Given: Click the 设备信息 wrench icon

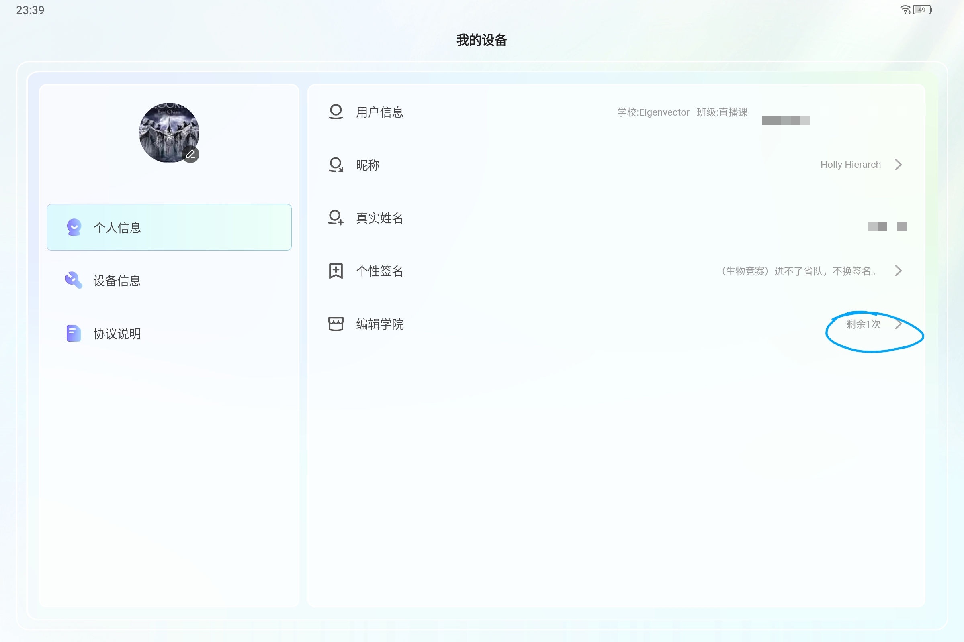Looking at the screenshot, I should pyautogui.click(x=74, y=281).
